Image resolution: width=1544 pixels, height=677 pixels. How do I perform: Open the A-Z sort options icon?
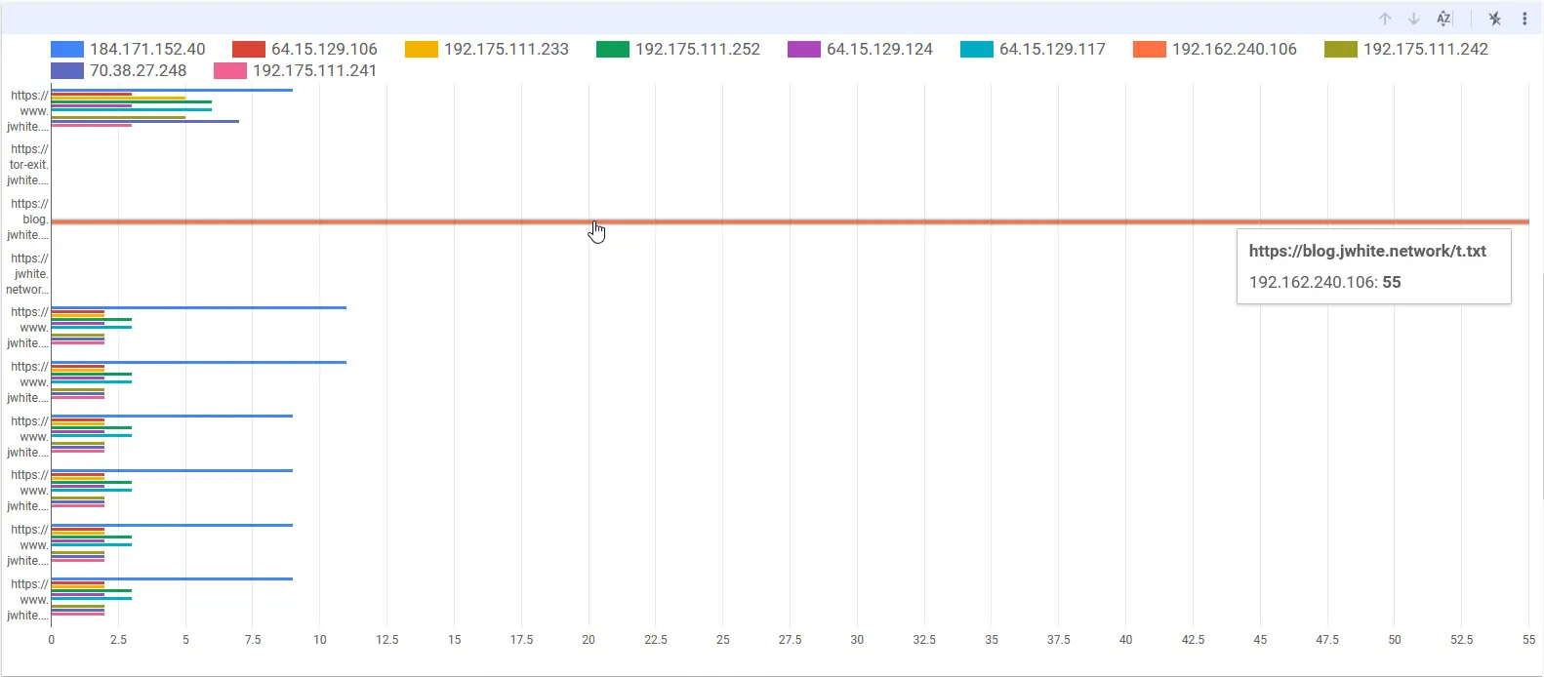(x=1444, y=19)
